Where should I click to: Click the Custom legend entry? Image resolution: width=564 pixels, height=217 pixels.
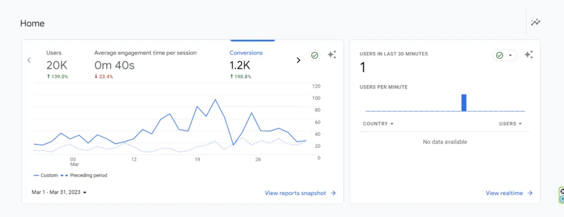tap(46, 176)
